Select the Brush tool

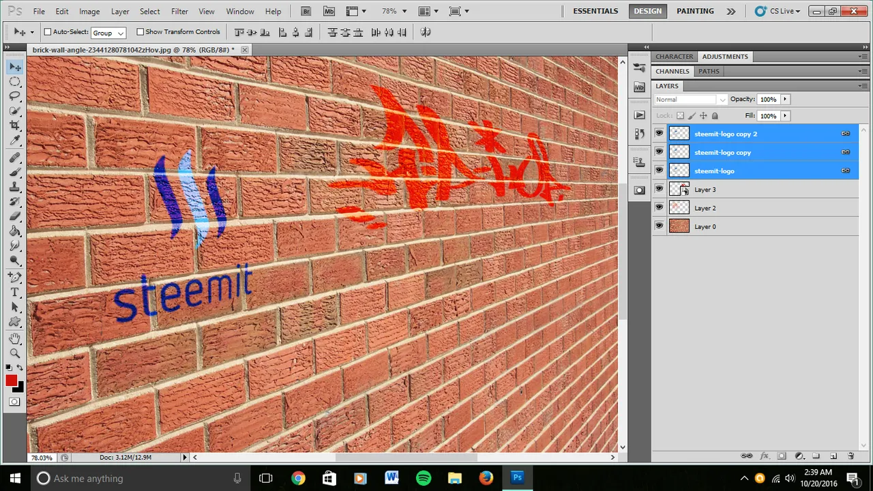[x=14, y=173]
